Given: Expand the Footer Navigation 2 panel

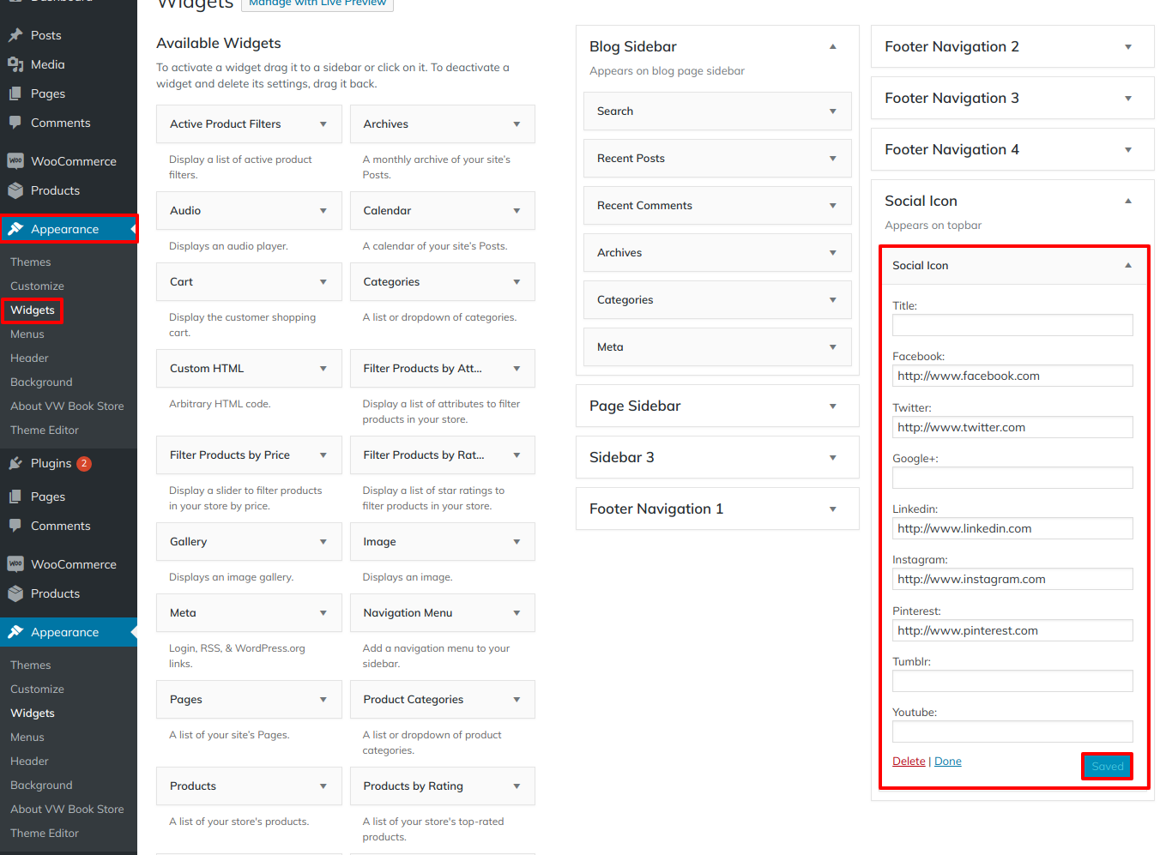Looking at the screenshot, I should click(1128, 47).
